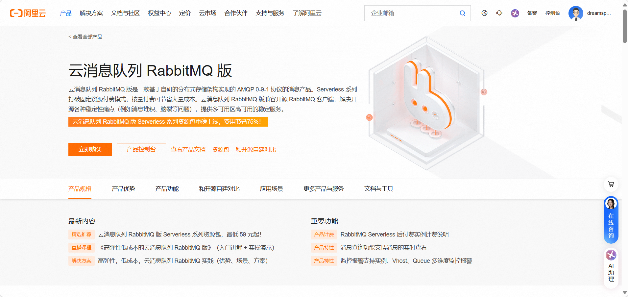Click the 产品特性 tag beside 消息查询功能
Viewport: 628px width, 297px height.
(x=324, y=248)
